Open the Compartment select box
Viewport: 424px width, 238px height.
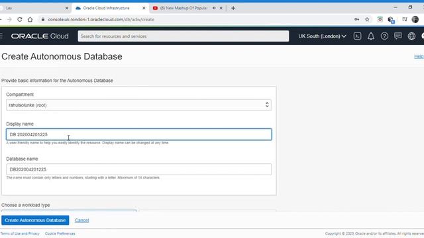(138, 105)
